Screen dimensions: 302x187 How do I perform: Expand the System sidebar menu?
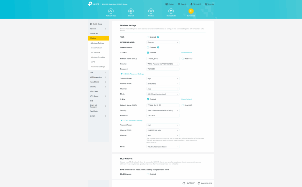pos(98,116)
